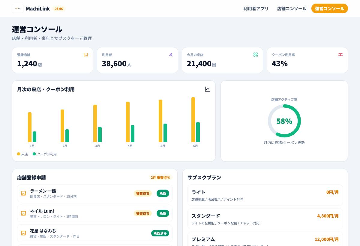360x246 pixels.
Task: Select the 運営コンソール tab
Action: [329, 8]
